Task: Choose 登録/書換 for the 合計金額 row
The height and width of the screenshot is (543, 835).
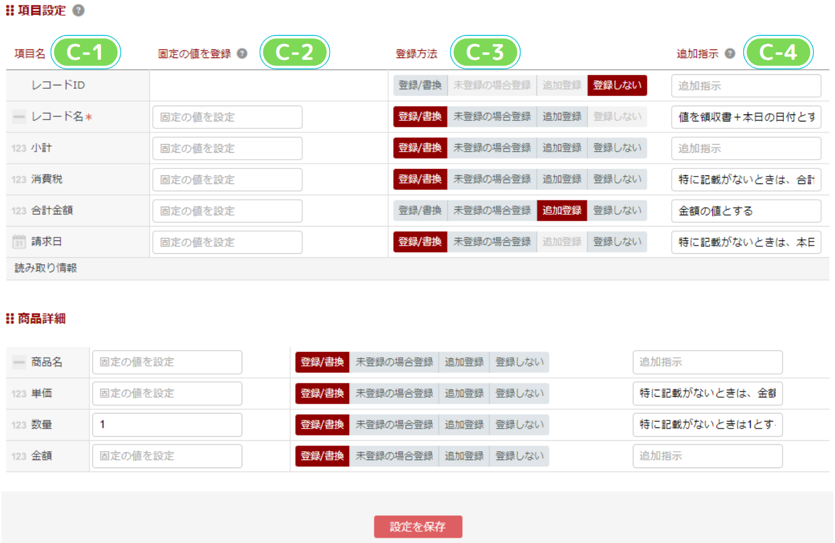Action: click(x=420, y=211)
